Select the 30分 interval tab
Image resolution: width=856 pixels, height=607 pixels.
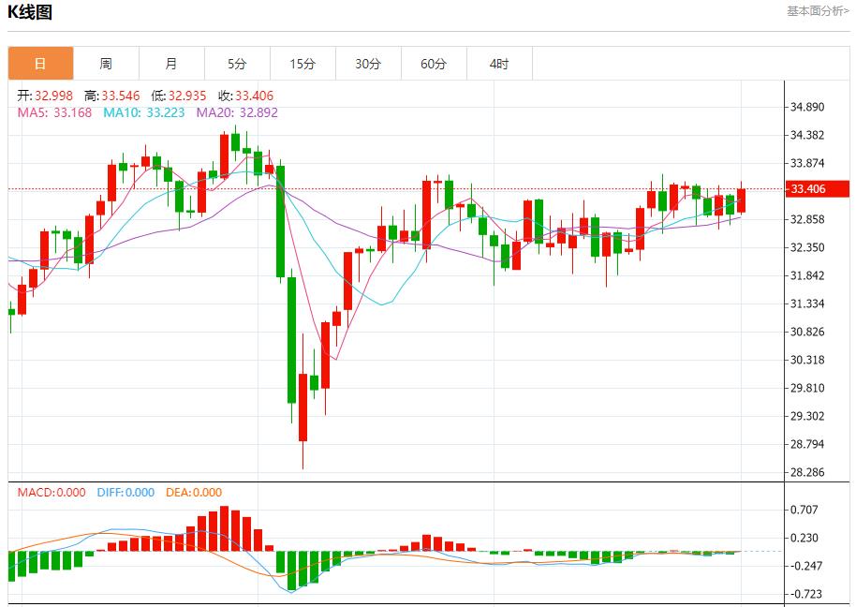point(368,64)
